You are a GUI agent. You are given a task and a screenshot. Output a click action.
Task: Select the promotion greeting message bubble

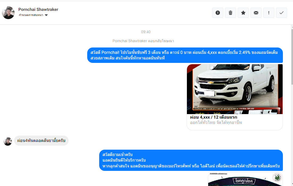pyautogui.click(x=185, y=55)
